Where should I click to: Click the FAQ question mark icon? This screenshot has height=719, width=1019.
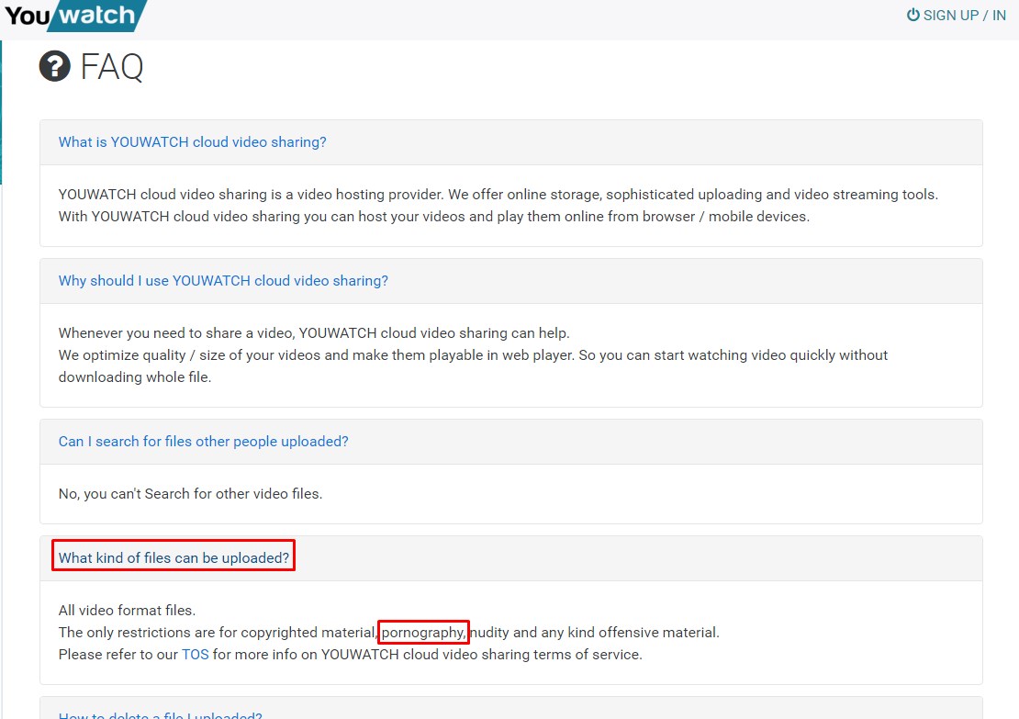[54, 66]
